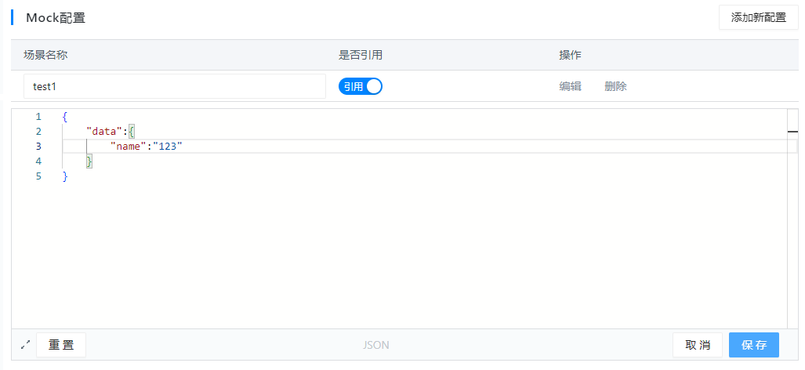Click line number 5 in editor gutter
This screenshot has height=370, width=805.
(38, 176)
